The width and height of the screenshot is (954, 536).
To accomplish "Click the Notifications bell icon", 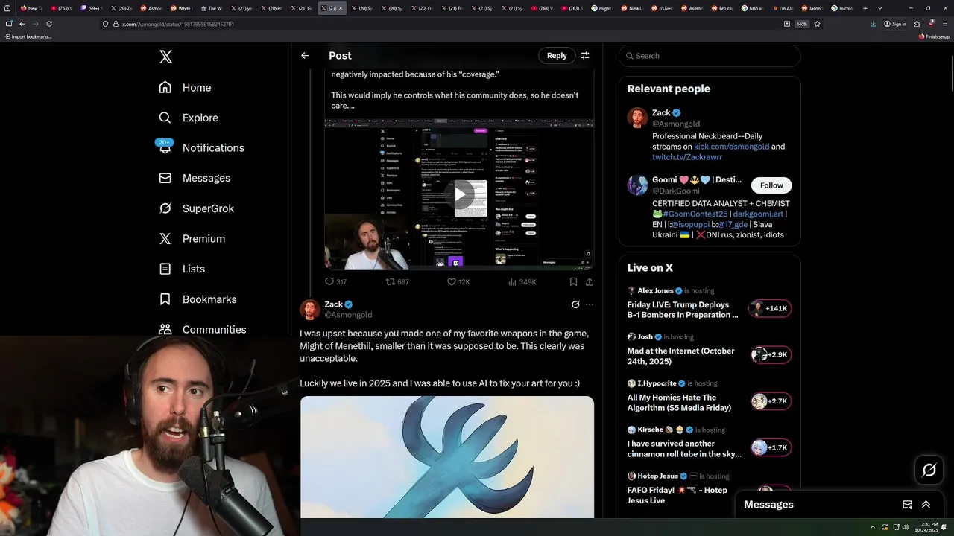I will pyautogui.click(x=165, y=147).
